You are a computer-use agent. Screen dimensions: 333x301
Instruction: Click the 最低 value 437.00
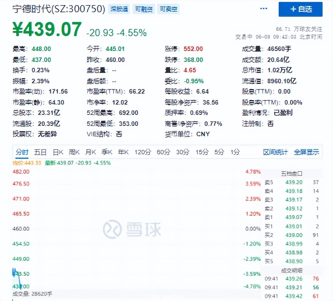pyautogui.click(x=41, y=60)
